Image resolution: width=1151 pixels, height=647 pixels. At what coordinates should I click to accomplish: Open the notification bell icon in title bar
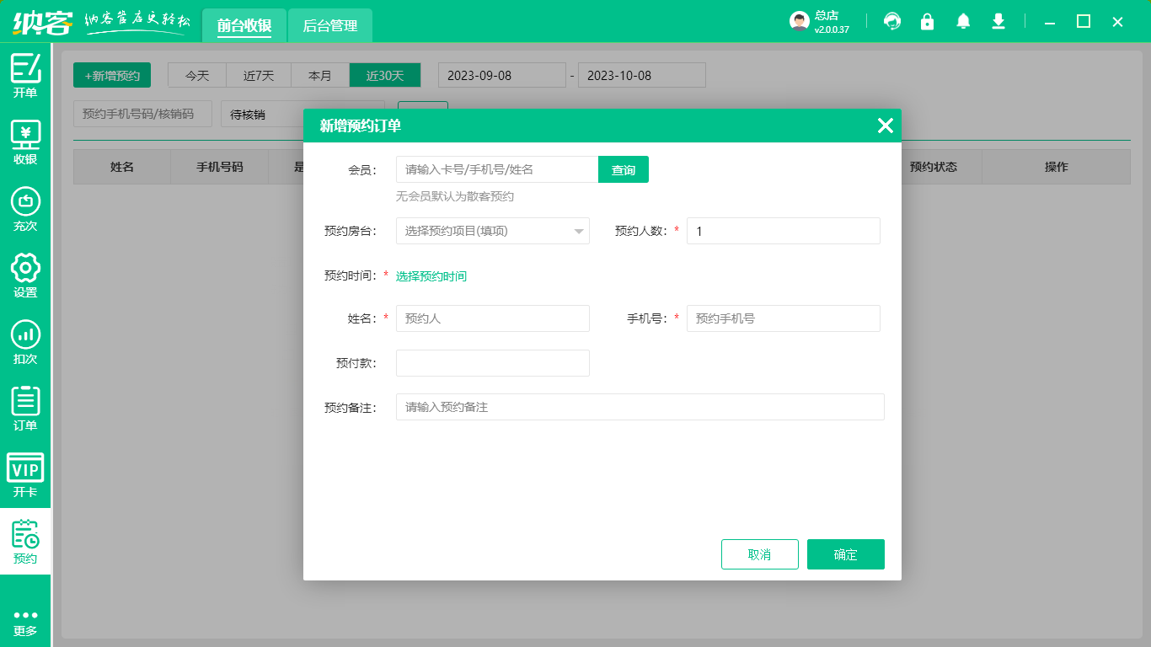pyautogui.click(x=962, y=21)
